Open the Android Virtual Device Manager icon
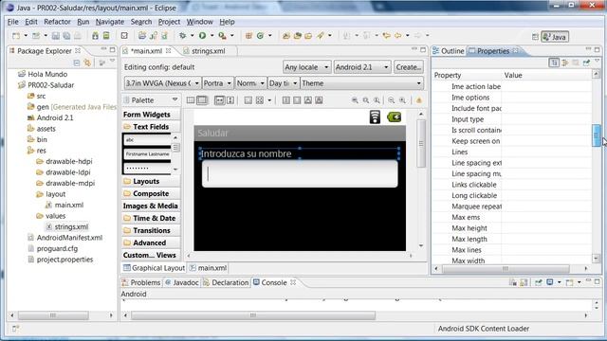 click(106, 36)
